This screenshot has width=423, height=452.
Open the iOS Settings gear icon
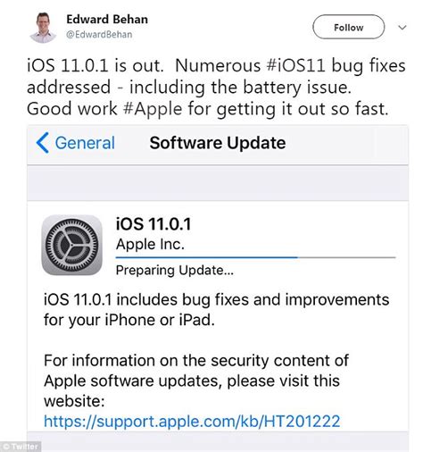click(x=71, y=245)
